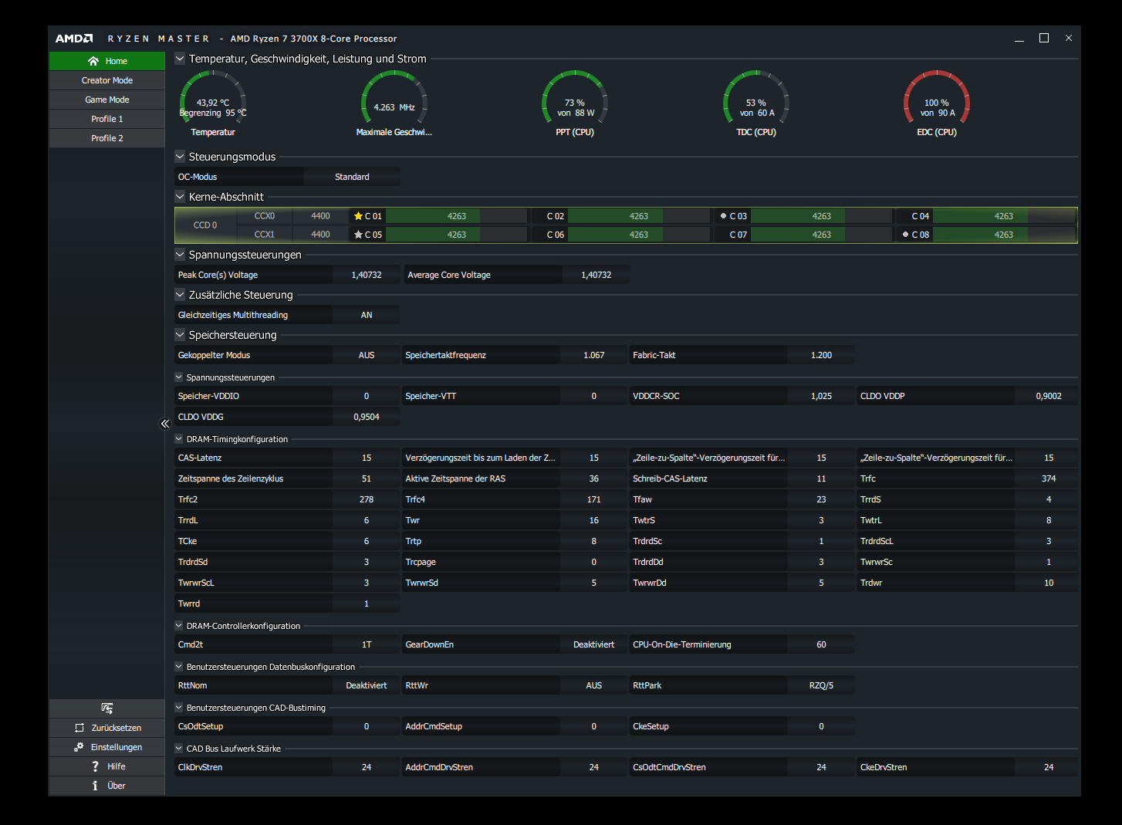Collapse the DRAM-Timingkonfiguration section
The width and height of the screenshot is (1122, 825).
pyautogui.click(x=179, y=439)
